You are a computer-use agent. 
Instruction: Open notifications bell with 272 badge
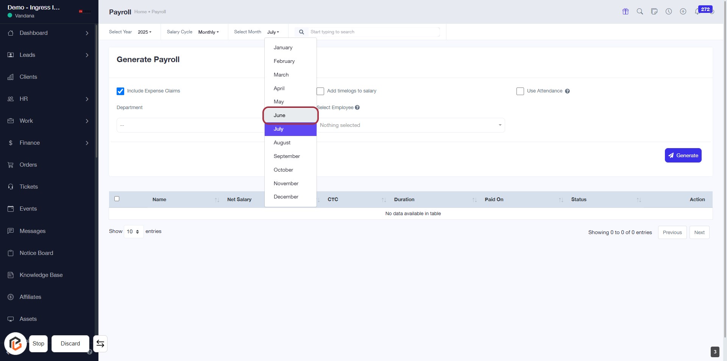click(697, 12)
